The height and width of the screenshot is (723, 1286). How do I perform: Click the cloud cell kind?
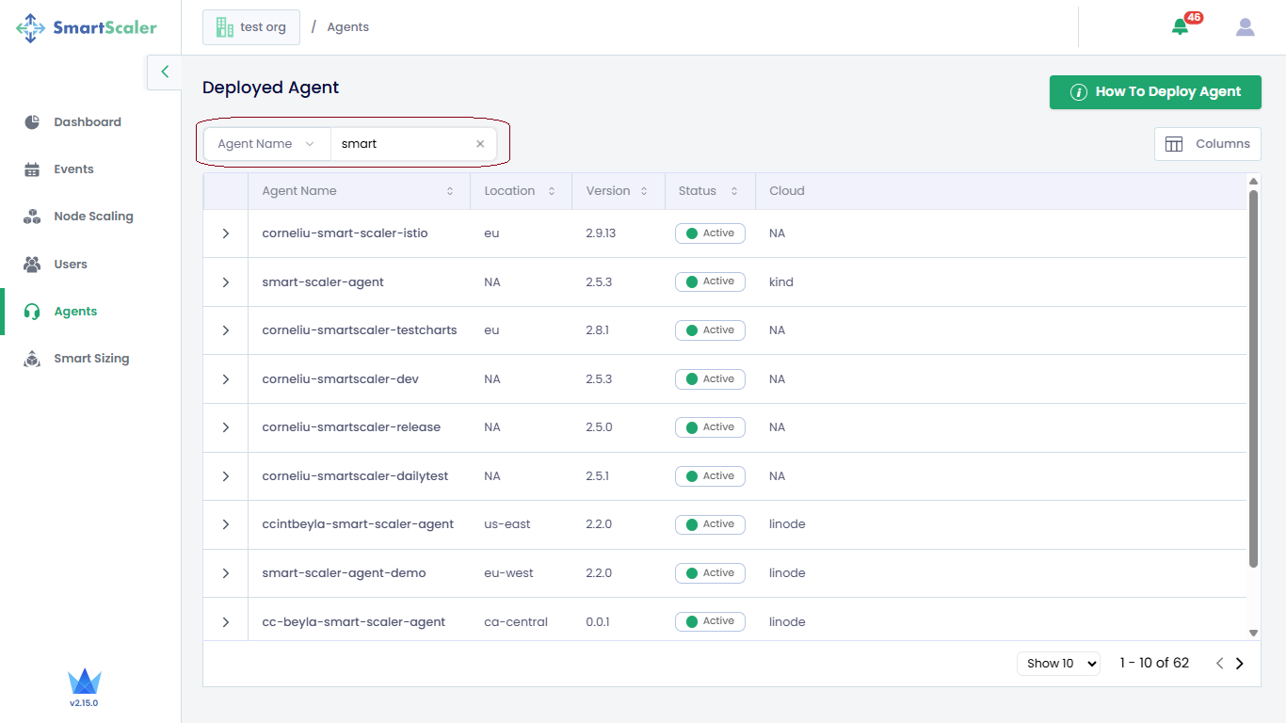coord(781,282)
